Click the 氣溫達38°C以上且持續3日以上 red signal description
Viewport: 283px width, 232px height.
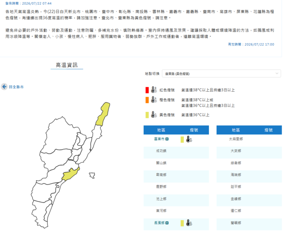208,90
